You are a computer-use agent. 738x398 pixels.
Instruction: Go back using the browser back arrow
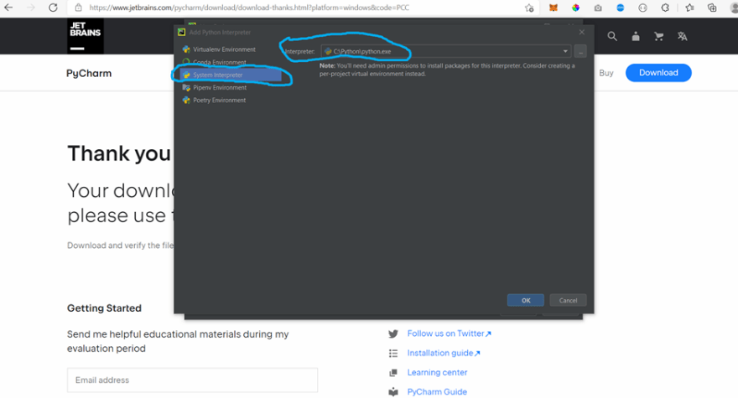tap(8, 8)
